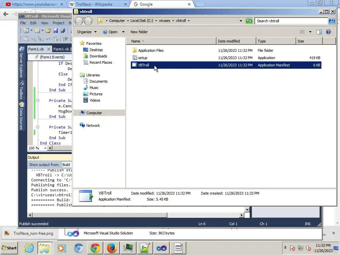The image size is (340, 255).
Task: Collapse first Private Sub code region
Action: click(38, 100)
